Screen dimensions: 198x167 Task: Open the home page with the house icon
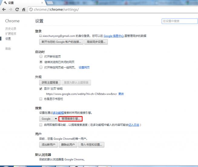[24, 9]
